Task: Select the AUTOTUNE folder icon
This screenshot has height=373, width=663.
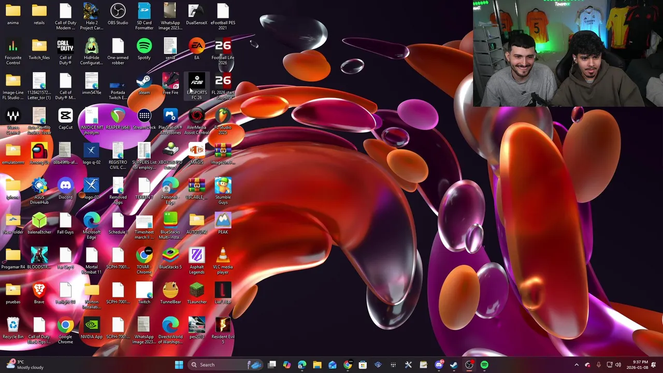Action: click(197, 224)
